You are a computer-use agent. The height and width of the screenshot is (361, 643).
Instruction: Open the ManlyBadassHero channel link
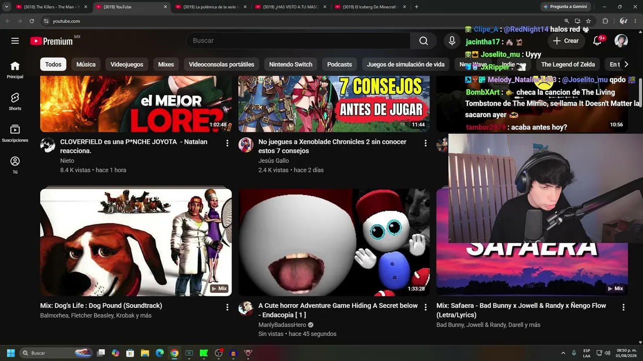(x=282, y=325)
